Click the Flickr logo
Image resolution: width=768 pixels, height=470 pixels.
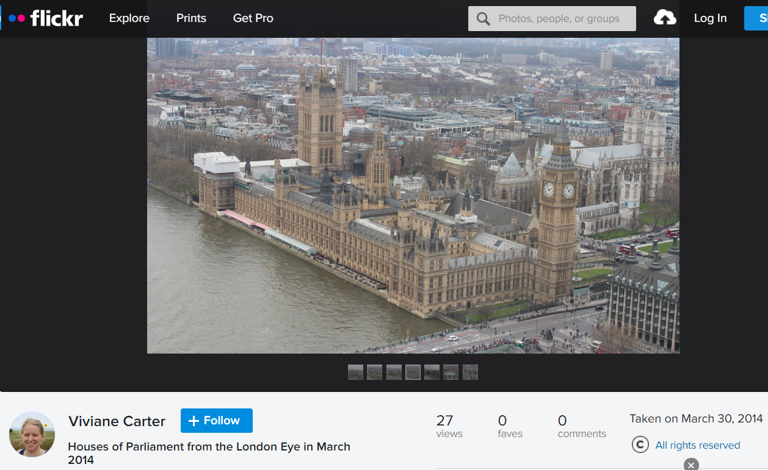(x=46, y=18)
